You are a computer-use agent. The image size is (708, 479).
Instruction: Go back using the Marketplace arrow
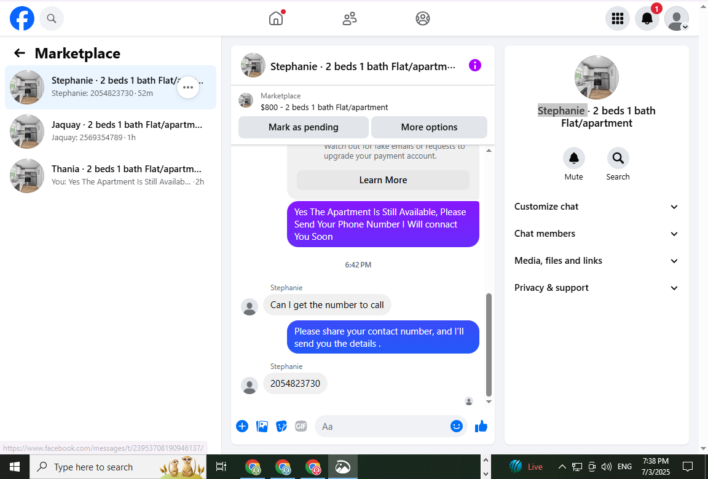20,53
